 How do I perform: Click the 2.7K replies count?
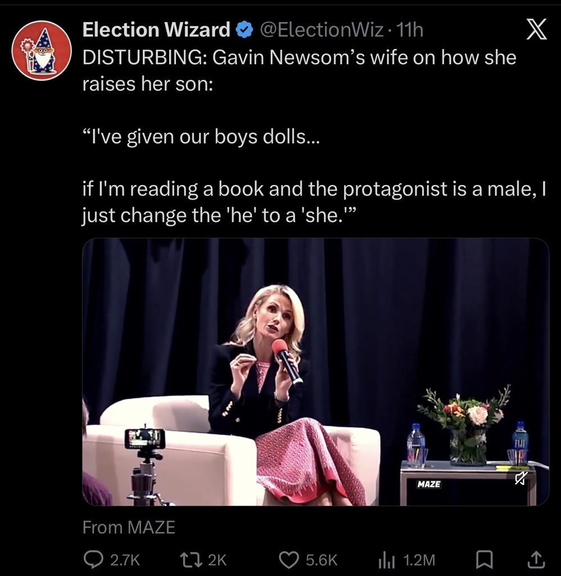pos(125,559)
